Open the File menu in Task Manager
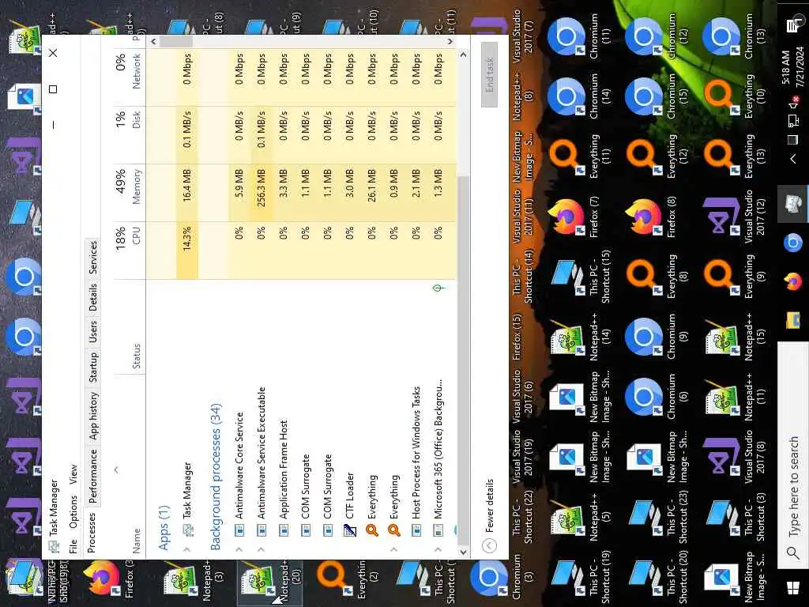This screenshot has height=607, width=809. tap(73, 546)
